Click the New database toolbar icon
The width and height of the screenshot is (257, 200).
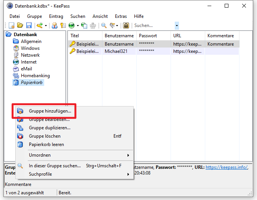point(11,25)
